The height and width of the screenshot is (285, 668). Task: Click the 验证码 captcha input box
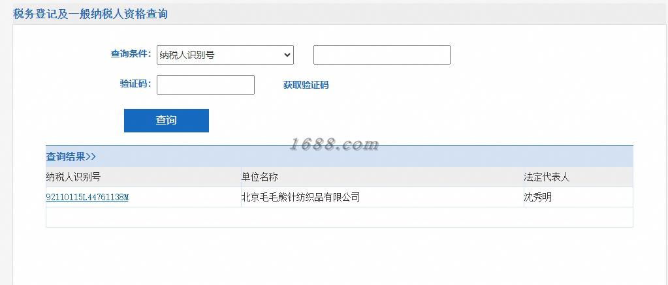[x=205, y=85]
